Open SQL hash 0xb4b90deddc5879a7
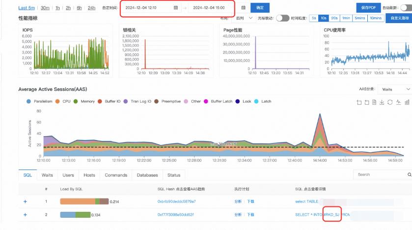This screenshot has width=412, height=230. pos(177,201)
